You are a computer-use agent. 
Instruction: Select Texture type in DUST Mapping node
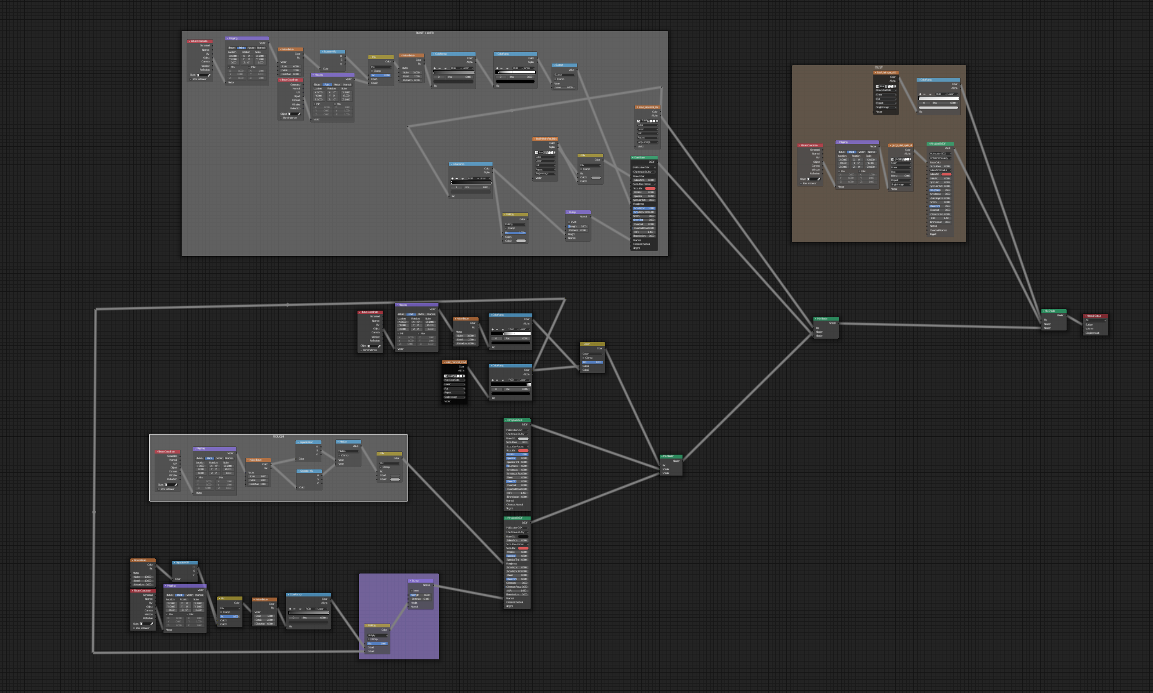tap(842, 152)
